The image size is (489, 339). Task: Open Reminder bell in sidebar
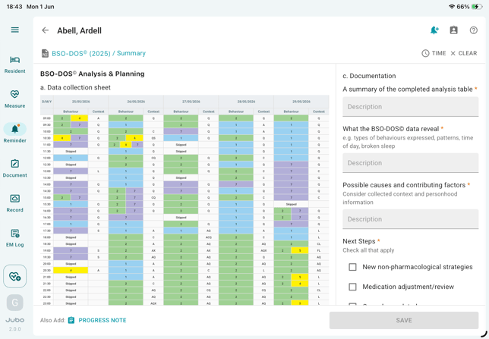tap(14, 133)
